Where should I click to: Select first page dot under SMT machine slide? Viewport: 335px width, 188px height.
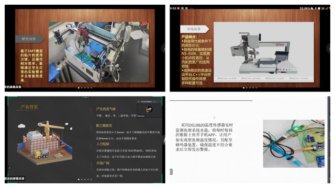pyautogui.click(x=79, y=88)
